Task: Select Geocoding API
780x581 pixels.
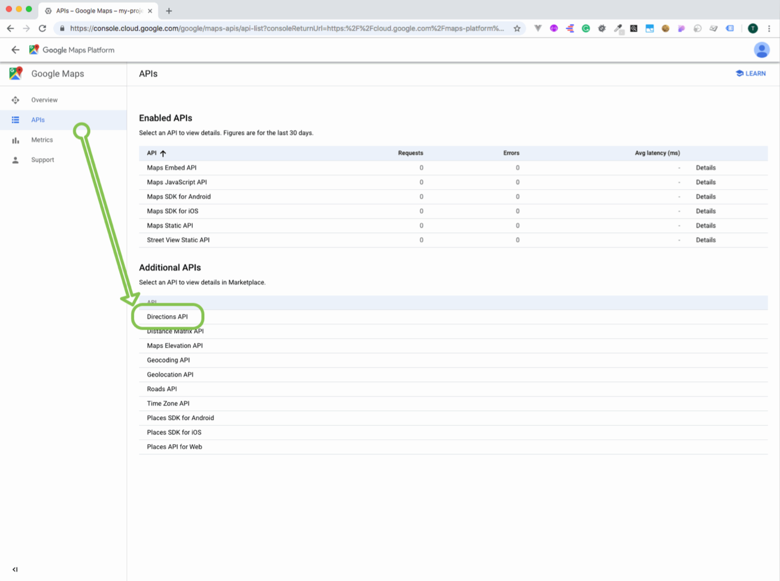Action: coord(453,360)
